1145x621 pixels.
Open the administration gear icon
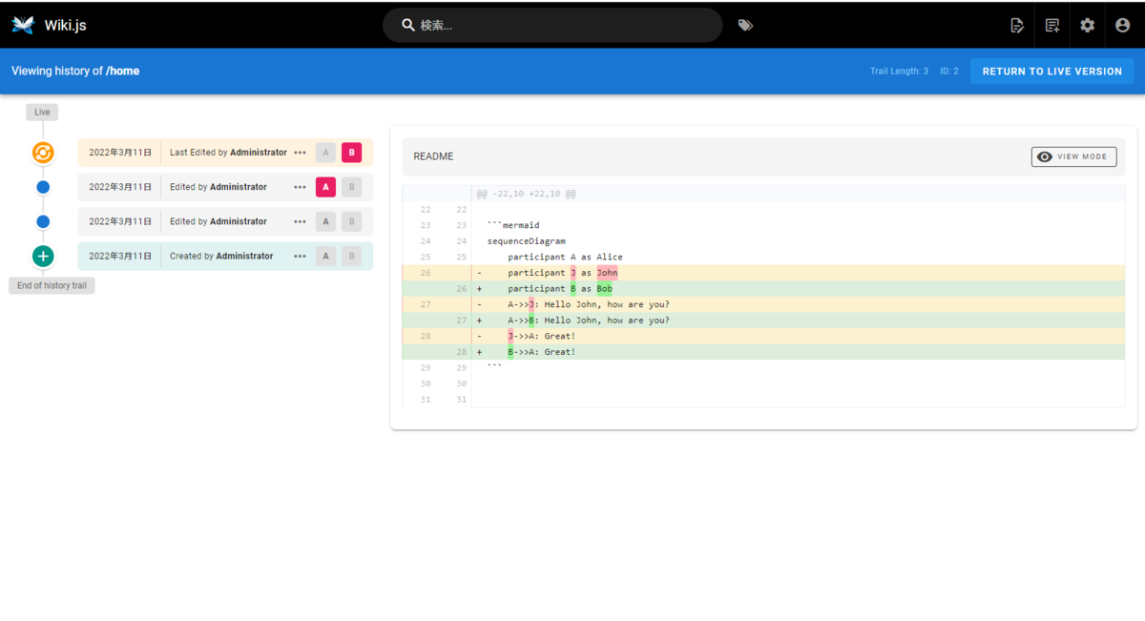(1088, 26)
